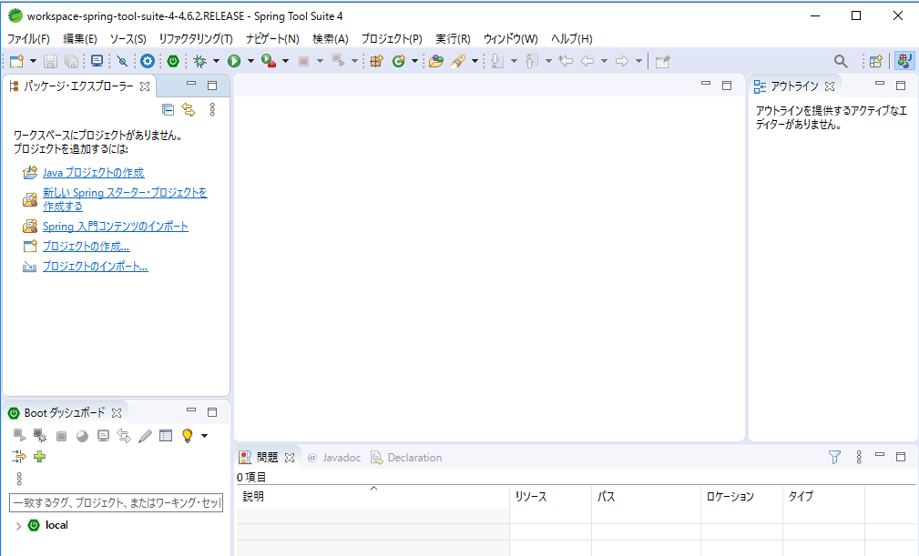The image size is (919, 556).
Task: Open the リファクタリング(T) menu
Action: click(196, 38)
